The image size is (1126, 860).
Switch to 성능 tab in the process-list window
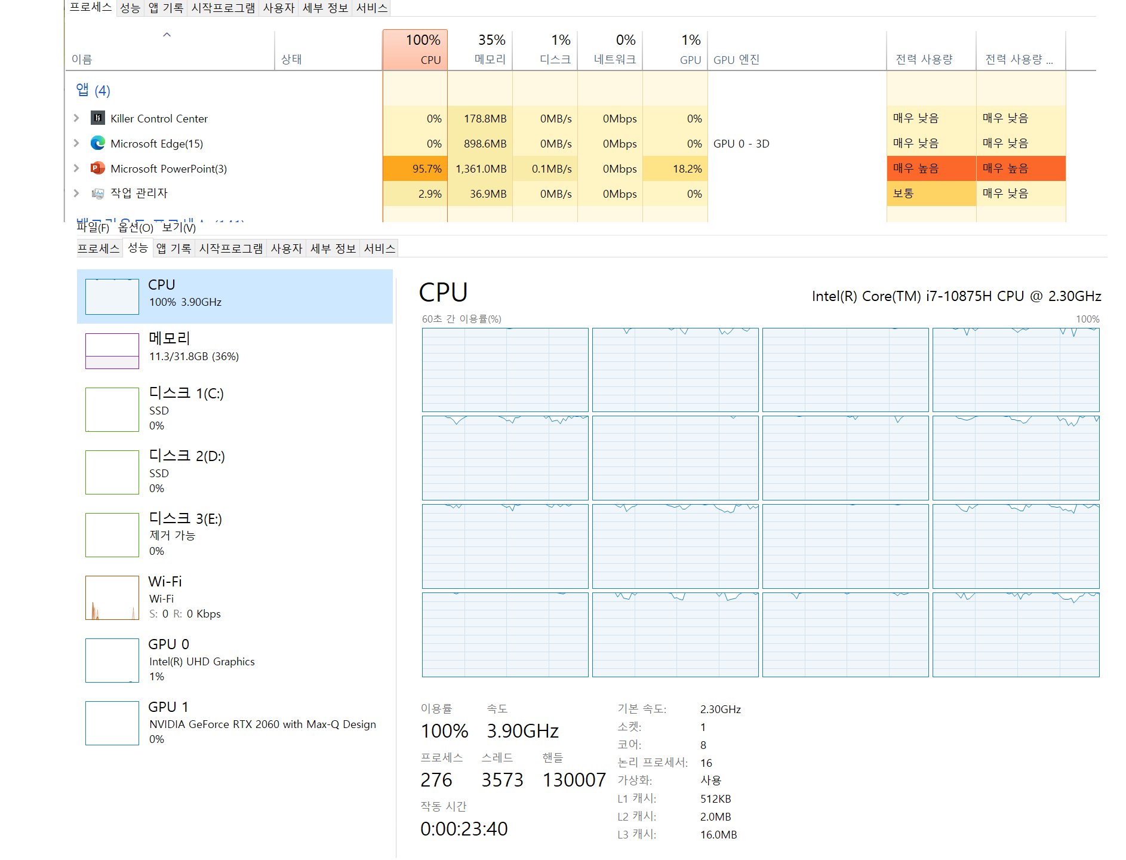click(x=130, y=8)
